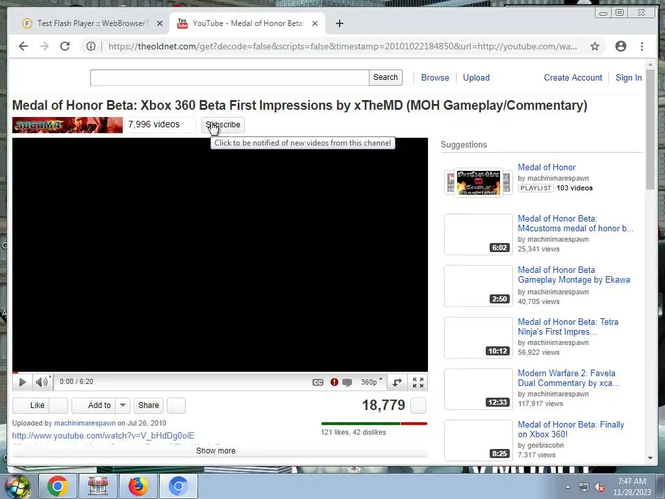The width and height of the screenshot is (665, 499).
Task: Click the address bar URL field
Action: [x=343, y=46]
